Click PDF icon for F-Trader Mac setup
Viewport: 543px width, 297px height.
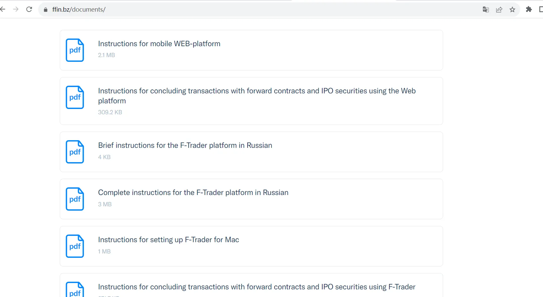(x=75, y=246)
